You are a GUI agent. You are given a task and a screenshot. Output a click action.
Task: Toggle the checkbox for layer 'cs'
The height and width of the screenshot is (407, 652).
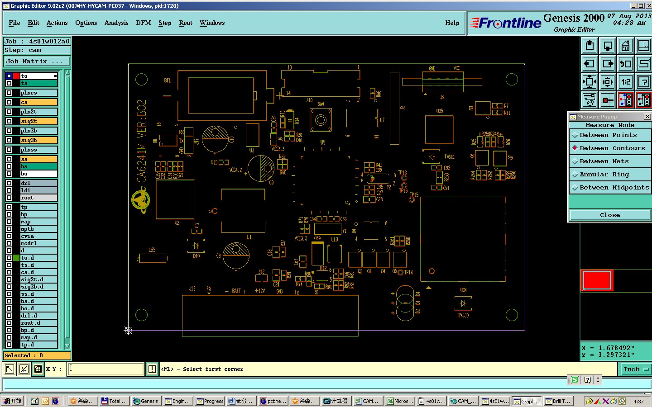pos(9,102)
